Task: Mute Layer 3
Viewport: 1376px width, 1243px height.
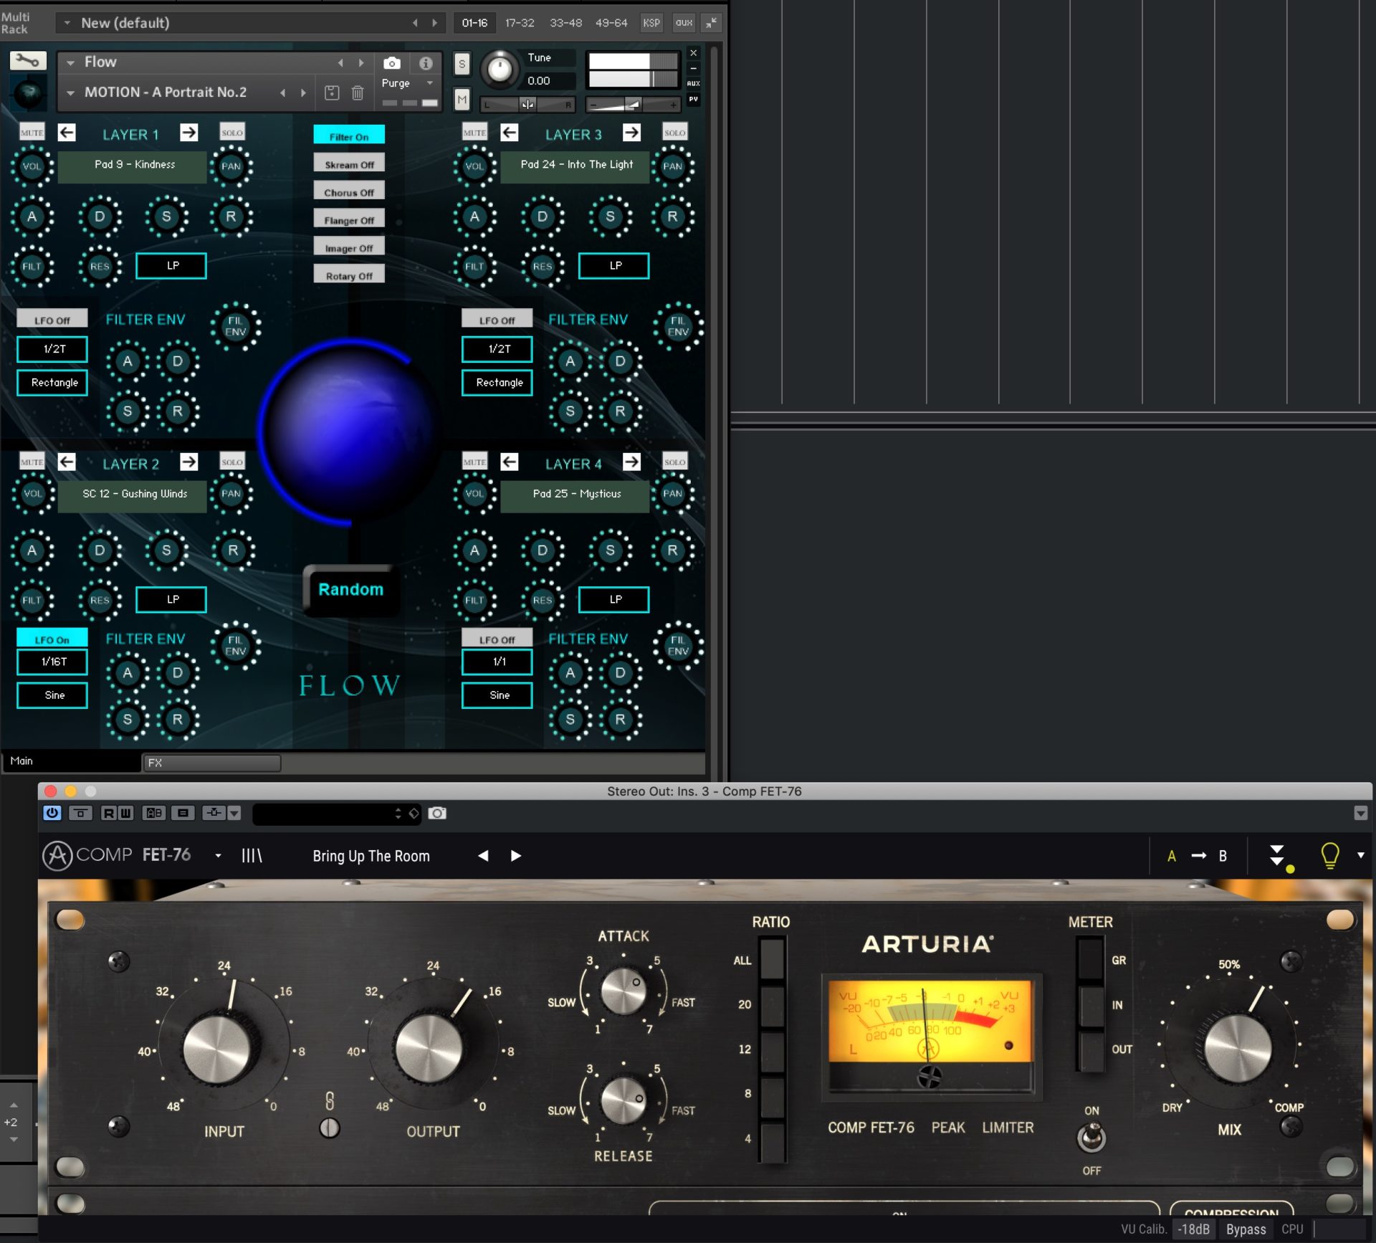Action: [474, 132]
